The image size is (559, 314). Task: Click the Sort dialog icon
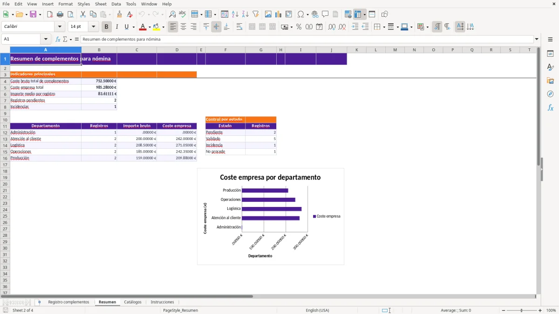coord(225,14)
